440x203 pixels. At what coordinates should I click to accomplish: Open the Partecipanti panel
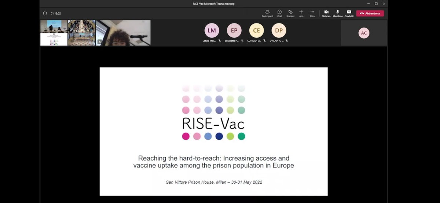point(267,14)
